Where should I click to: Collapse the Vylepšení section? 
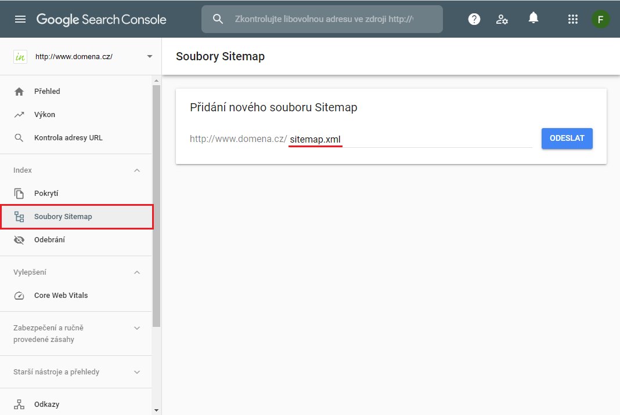coord(137,272)
